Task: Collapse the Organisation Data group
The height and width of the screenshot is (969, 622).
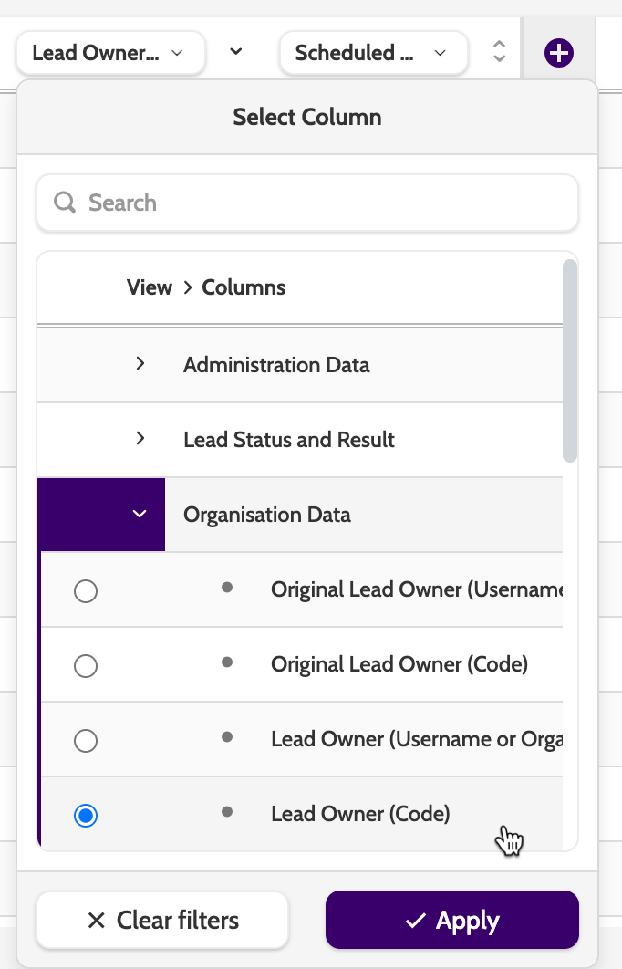Action: click(140, 515)
